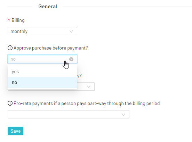Open the partially hidden dropdown behind the list
Viewport: 192px width, 142px height.
[89, 87]
